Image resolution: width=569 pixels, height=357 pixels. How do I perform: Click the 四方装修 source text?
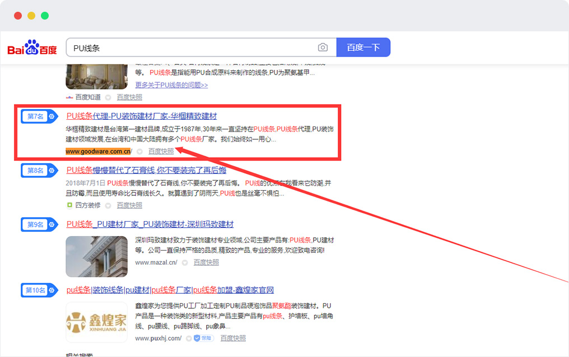click(88, 205)
